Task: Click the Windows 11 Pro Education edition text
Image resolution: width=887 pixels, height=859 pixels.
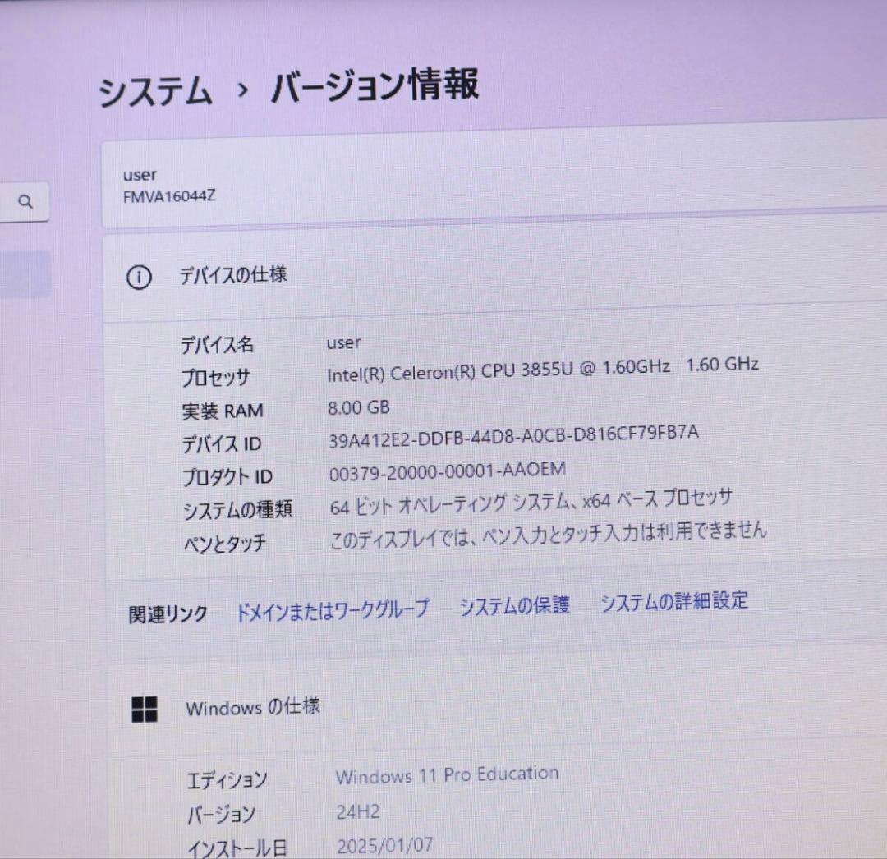Action: click(x=447, y=773)
